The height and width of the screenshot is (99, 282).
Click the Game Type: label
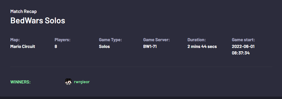110,40
